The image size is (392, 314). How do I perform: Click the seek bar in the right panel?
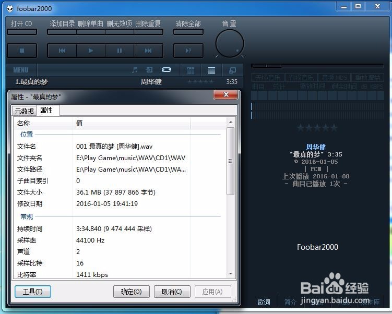pyautogui.click(x=317, y=66)
